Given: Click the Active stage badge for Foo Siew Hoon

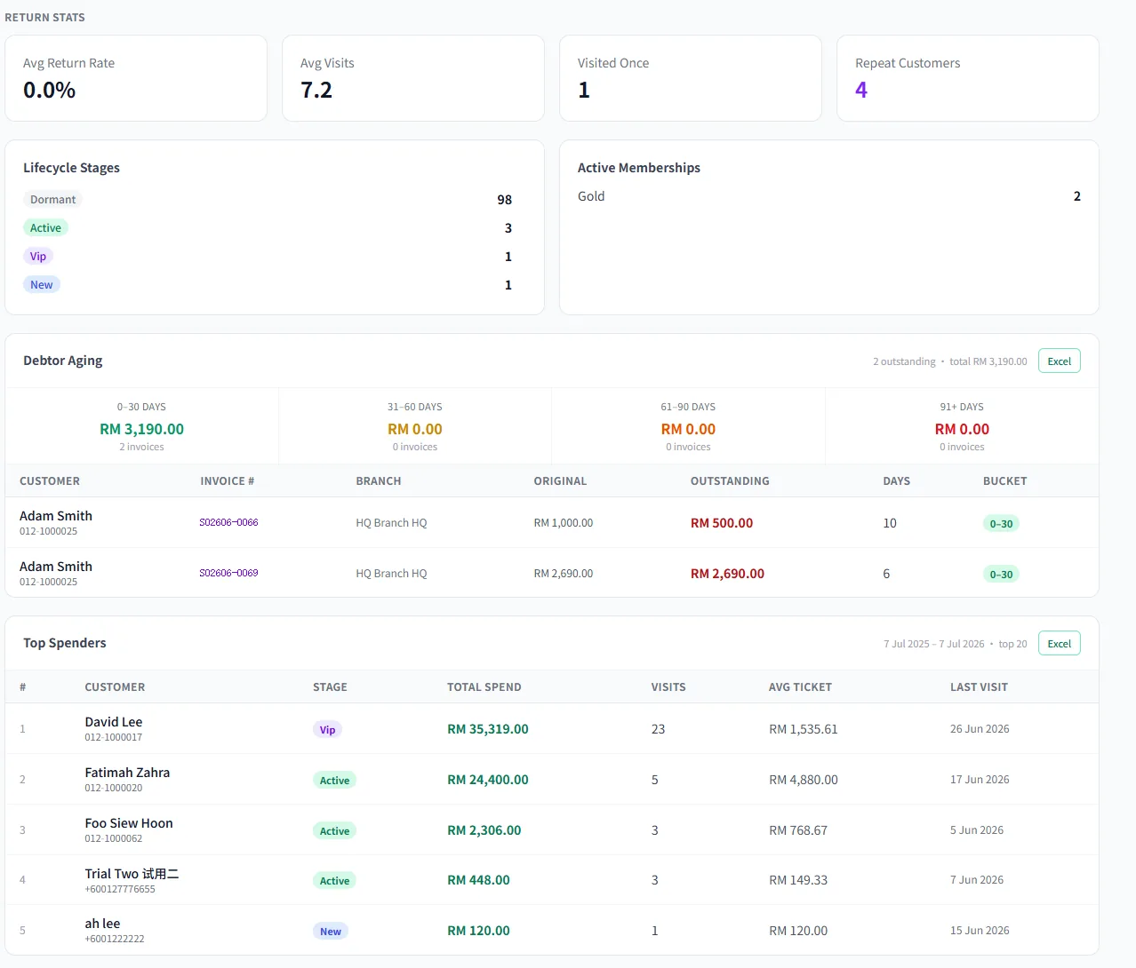Looking at the screenshot, I should (x=334, y=831).
